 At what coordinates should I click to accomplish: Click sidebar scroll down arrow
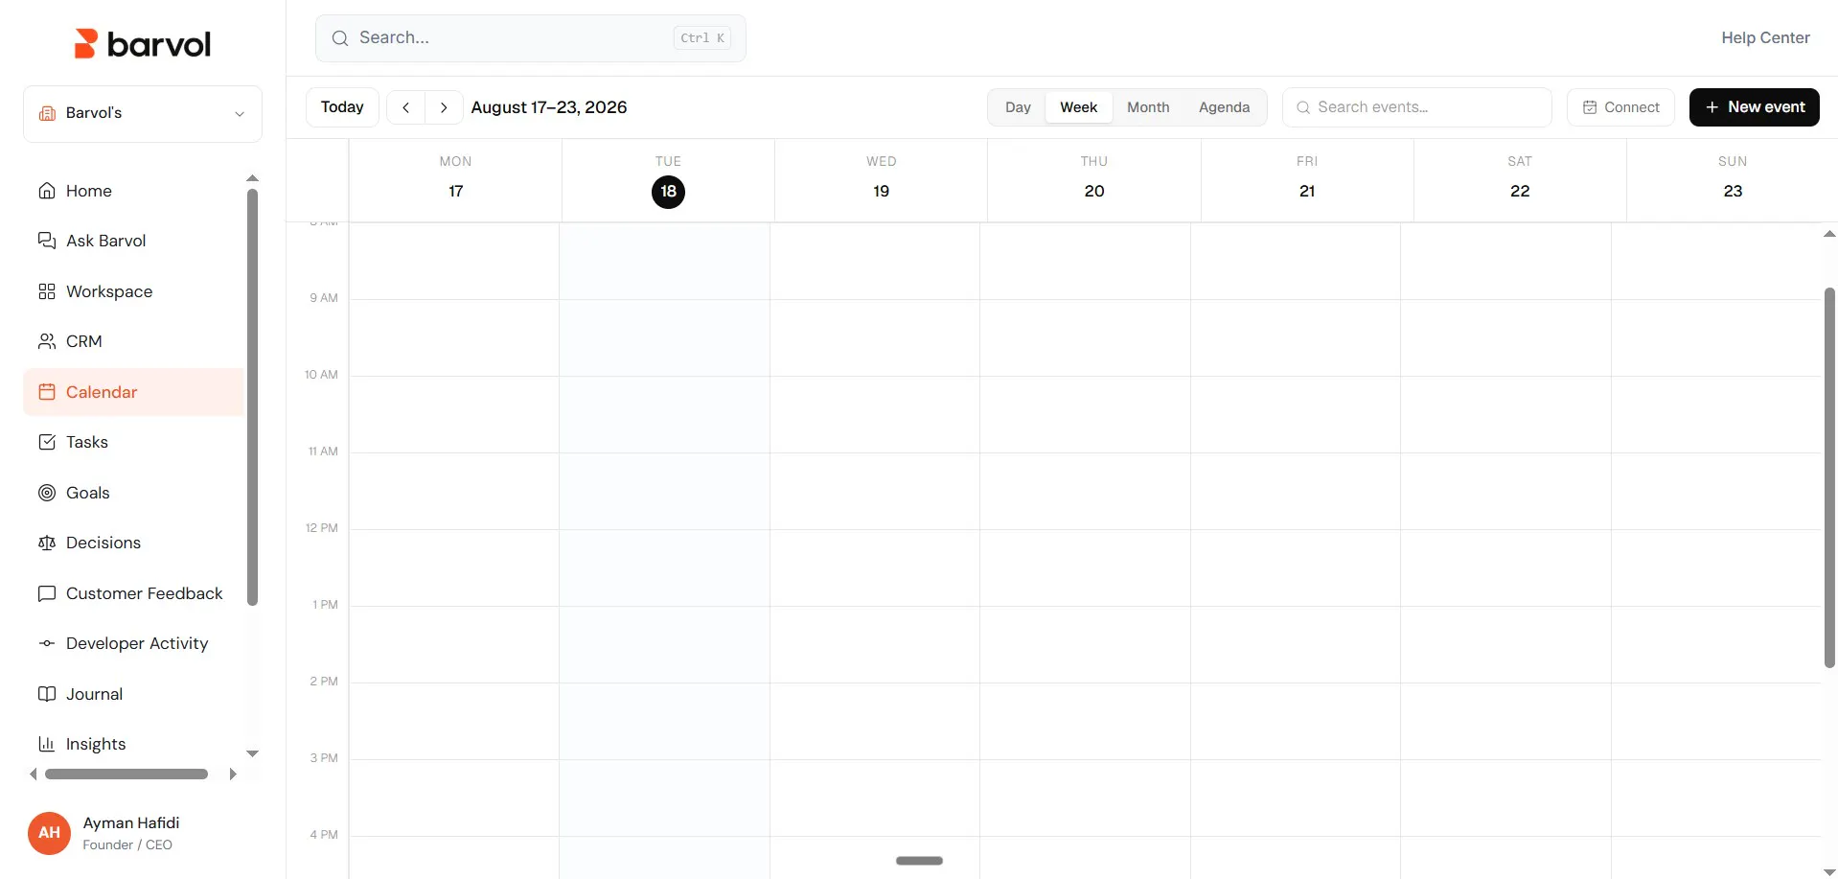click(x=252, y=753)
